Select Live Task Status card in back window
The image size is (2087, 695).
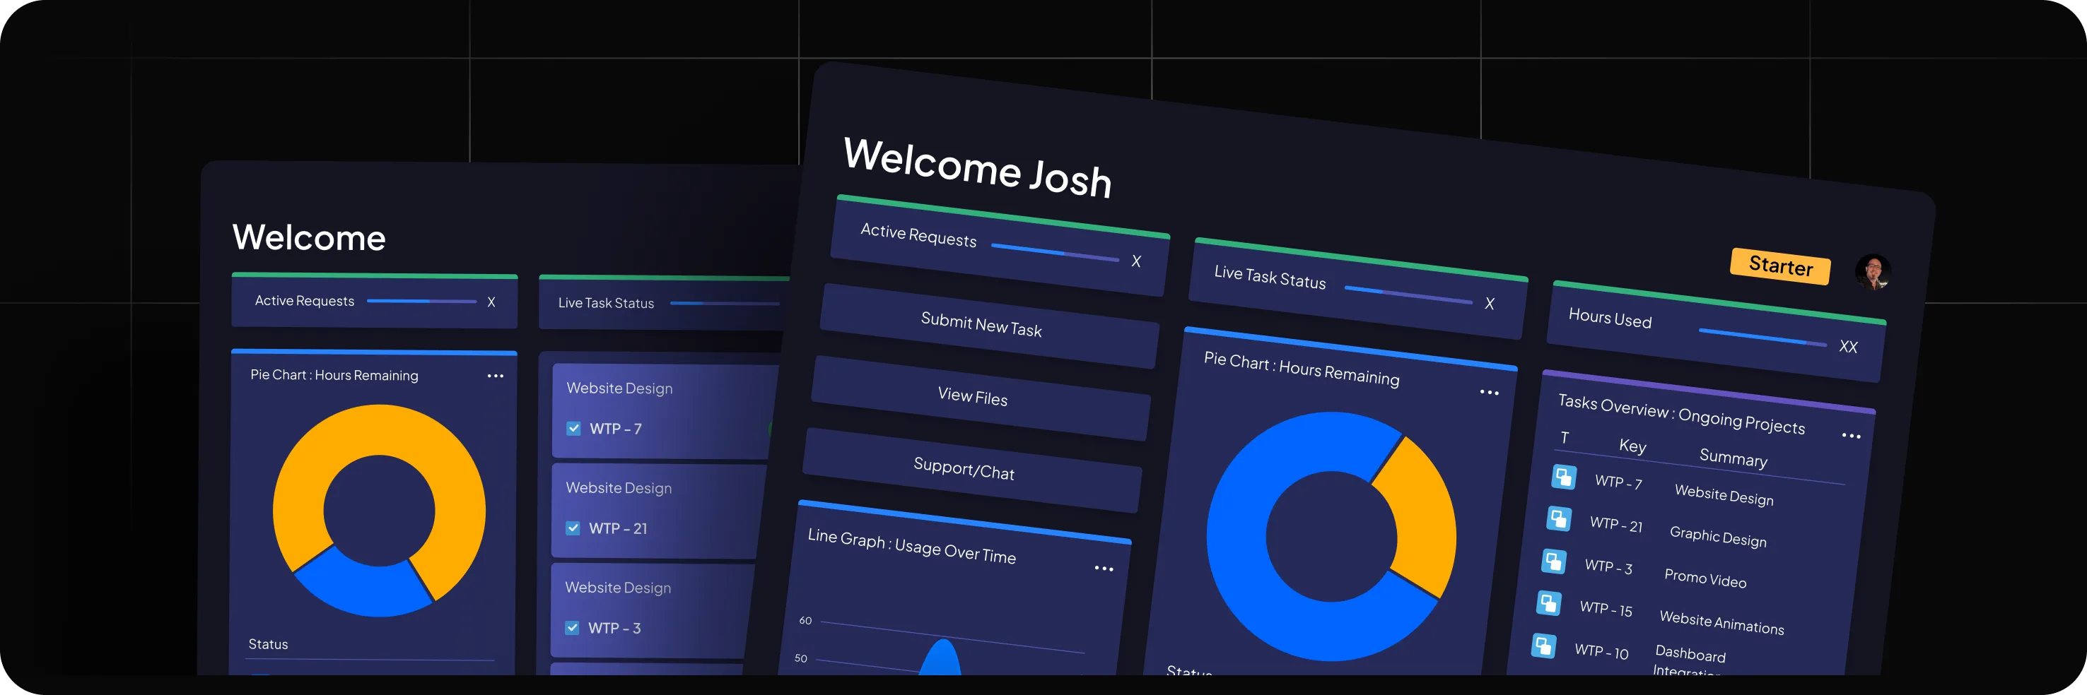[x=665, y=302]
